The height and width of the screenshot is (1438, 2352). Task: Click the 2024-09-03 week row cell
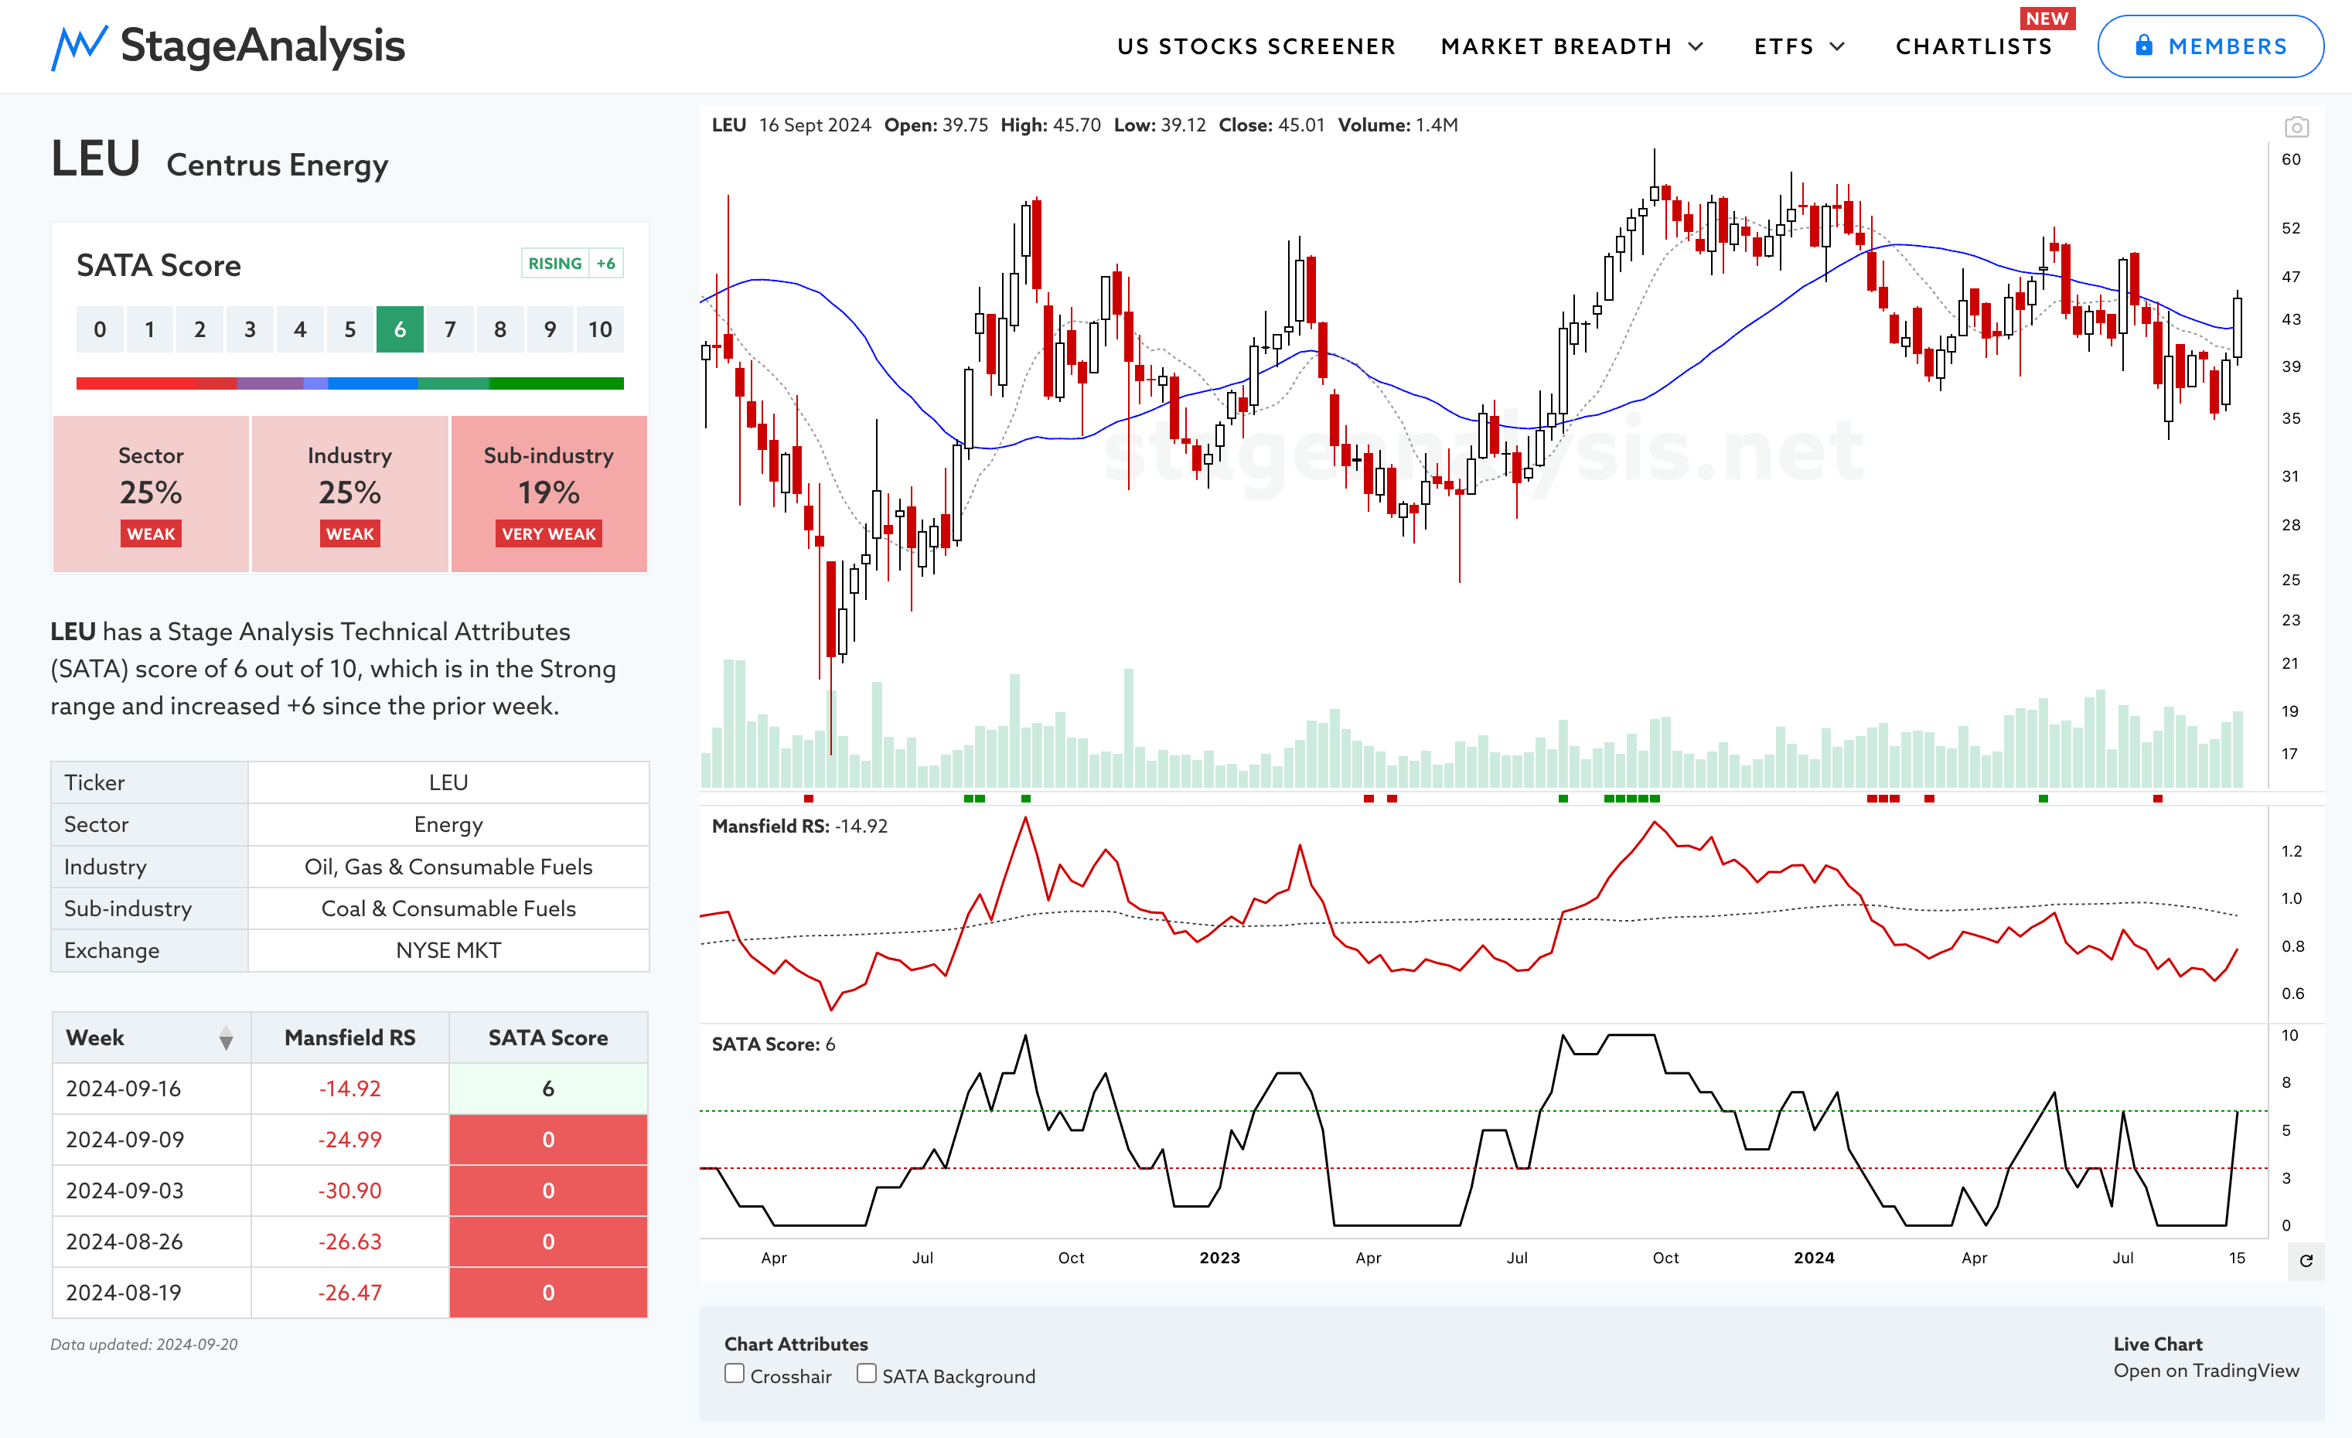(152, 1191)
